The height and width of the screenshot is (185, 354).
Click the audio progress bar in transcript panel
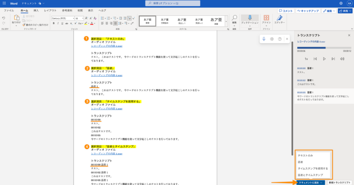324,48
